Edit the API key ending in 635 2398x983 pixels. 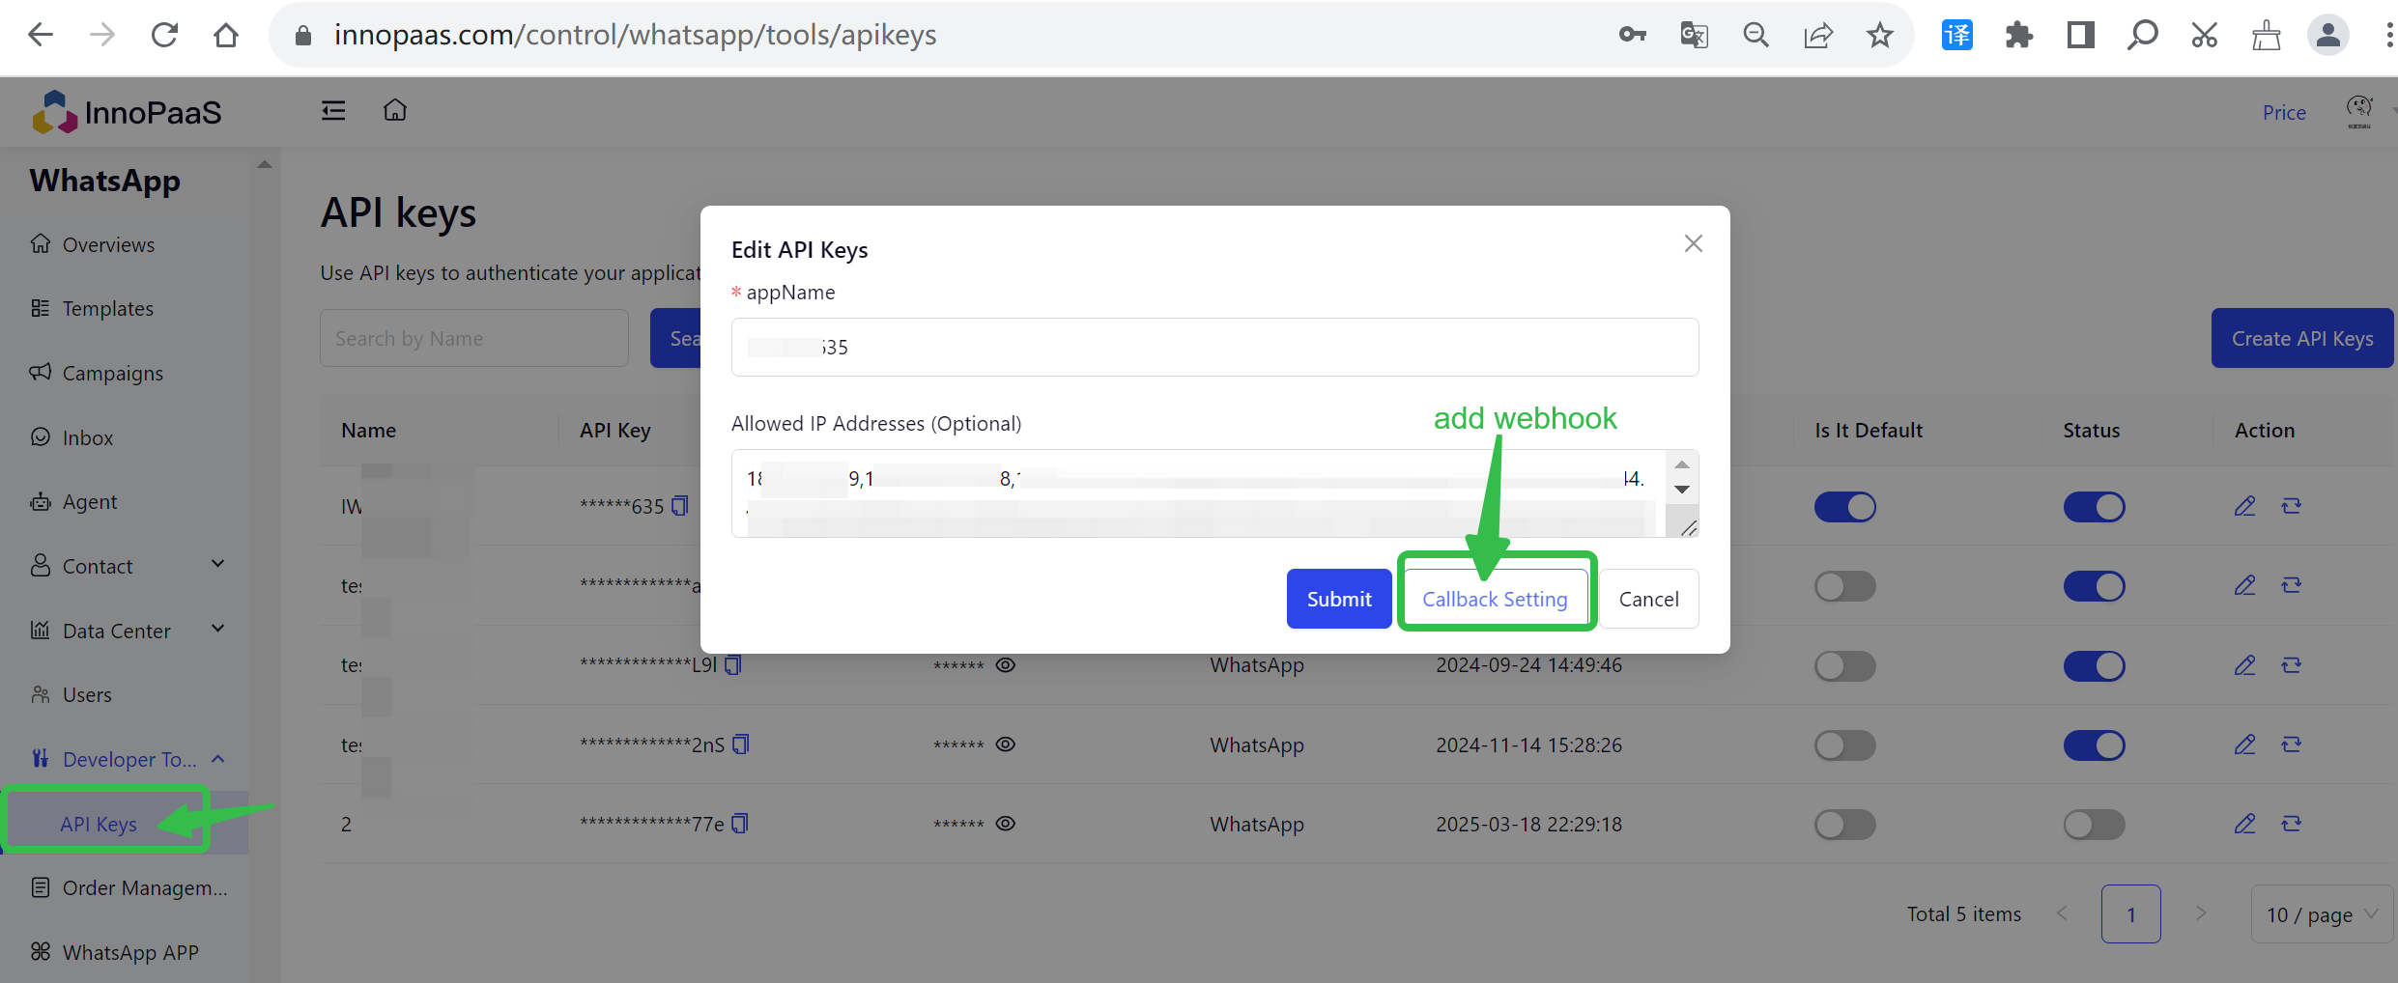pos(2244,506)
